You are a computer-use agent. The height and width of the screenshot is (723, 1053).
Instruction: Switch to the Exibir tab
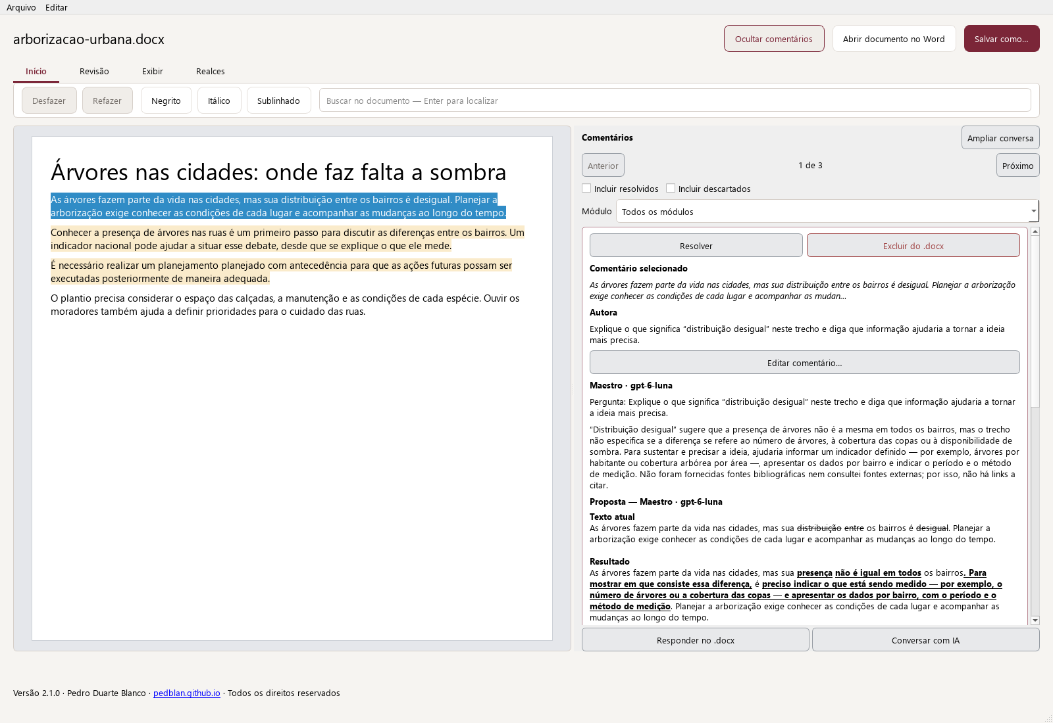click(x=153, y=71)
